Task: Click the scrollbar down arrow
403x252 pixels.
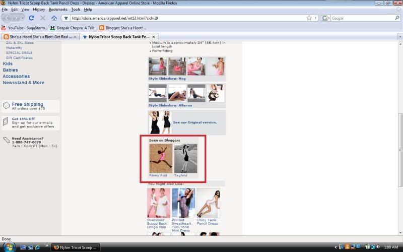Action: (x=400, y=233)
